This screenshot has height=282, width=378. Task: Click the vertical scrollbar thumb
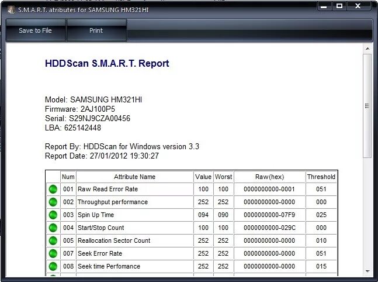coord(367,106)
